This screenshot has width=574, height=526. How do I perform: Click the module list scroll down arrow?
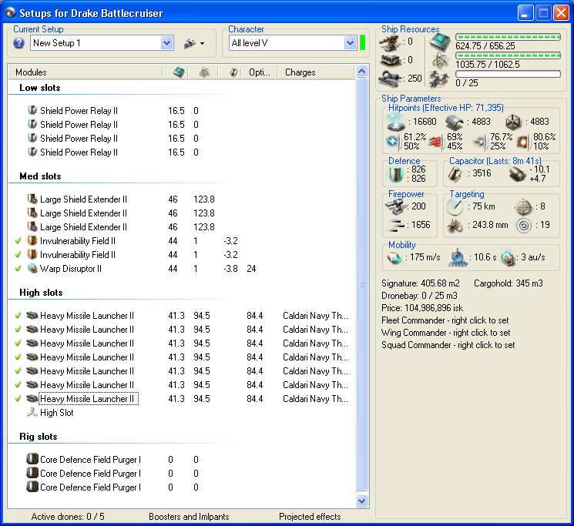pos(361,501)
